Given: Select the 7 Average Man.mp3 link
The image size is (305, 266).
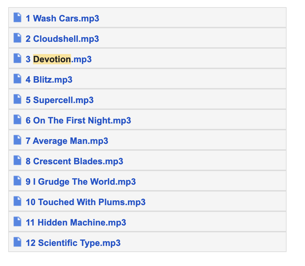Looking at the screenshot, I should click(67, 141).
